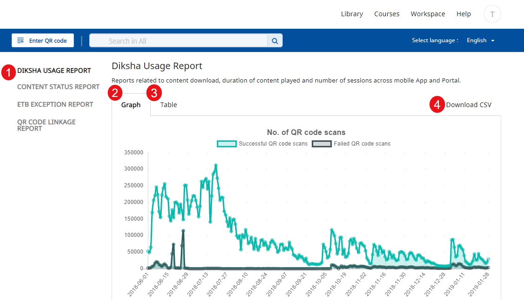524x300 pixels.
Task: Expand the English language dropdown
Action: point(480,40)
